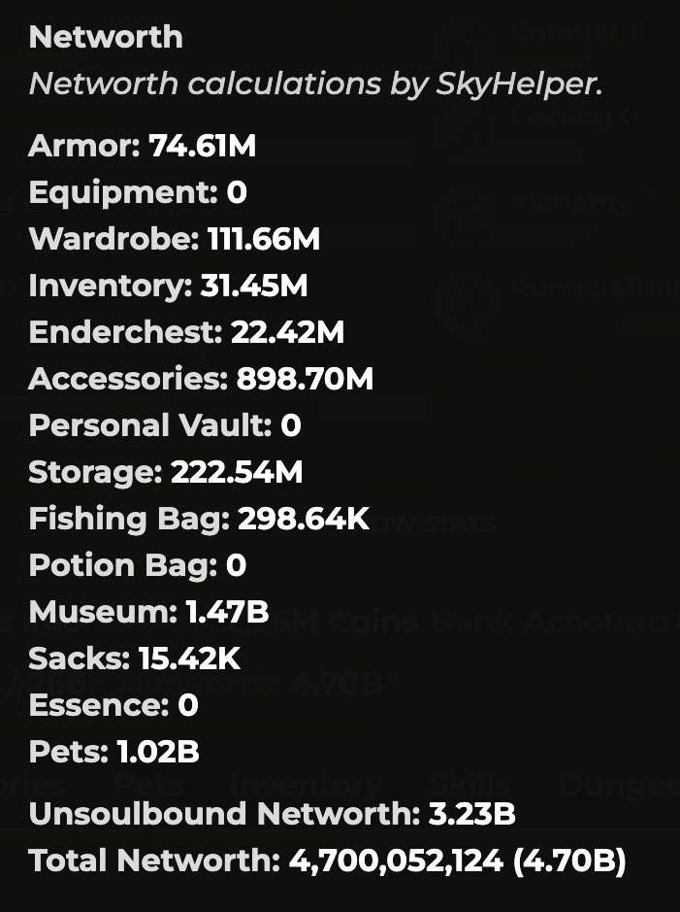
Task: Open the dimmed Inventory tab behind tooltip
Action: pyautogui.click(x=306, y=787)
